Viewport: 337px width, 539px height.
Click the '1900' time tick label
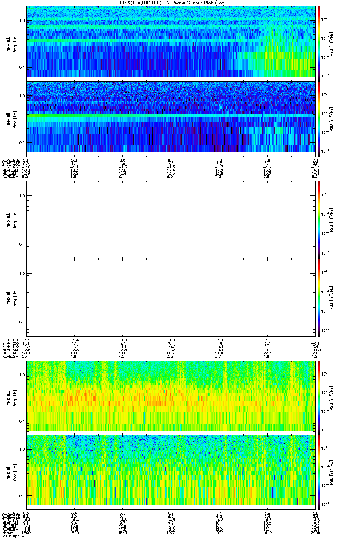pos(170,532)
